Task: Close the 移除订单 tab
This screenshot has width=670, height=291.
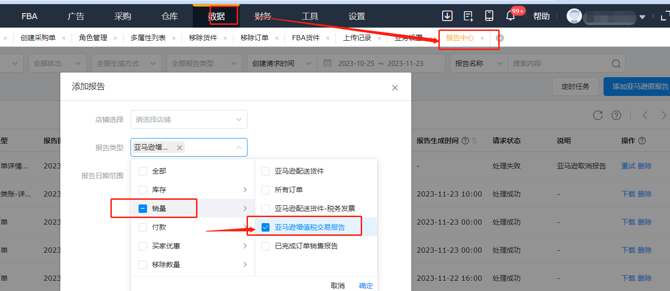Action: (x=277, y=38)
